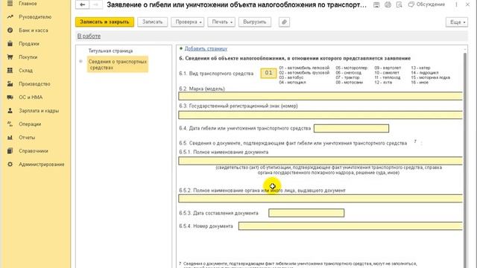
Task: Click the preview magnifier icon in title bar
Action: pos(399,4)
